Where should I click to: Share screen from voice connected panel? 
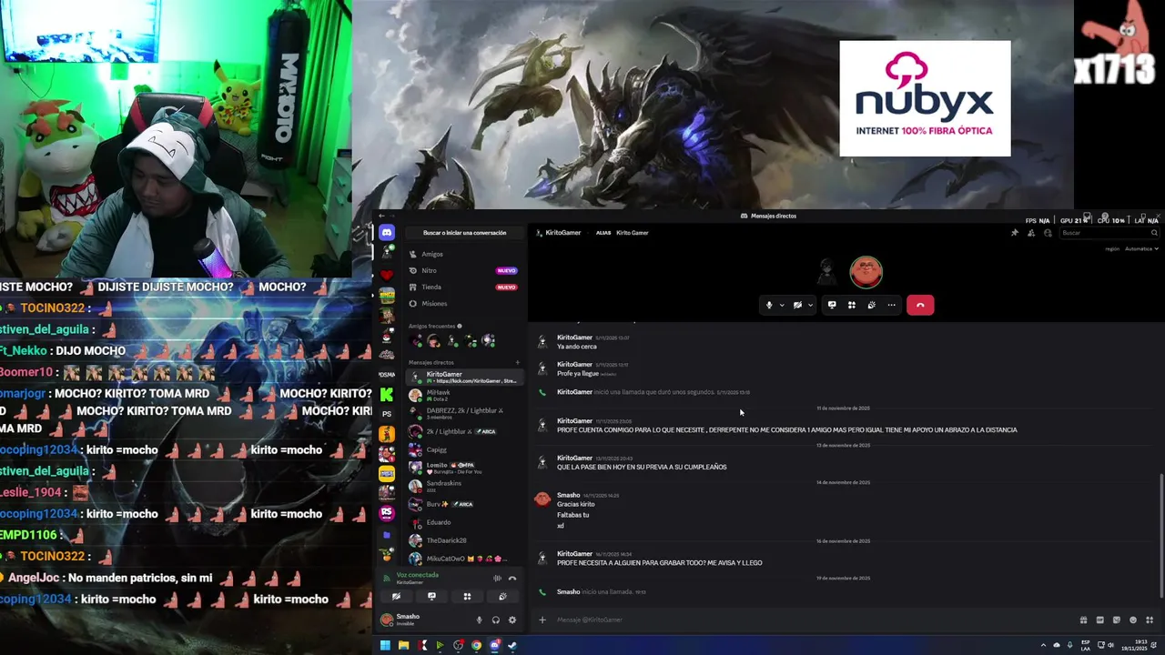431,597
